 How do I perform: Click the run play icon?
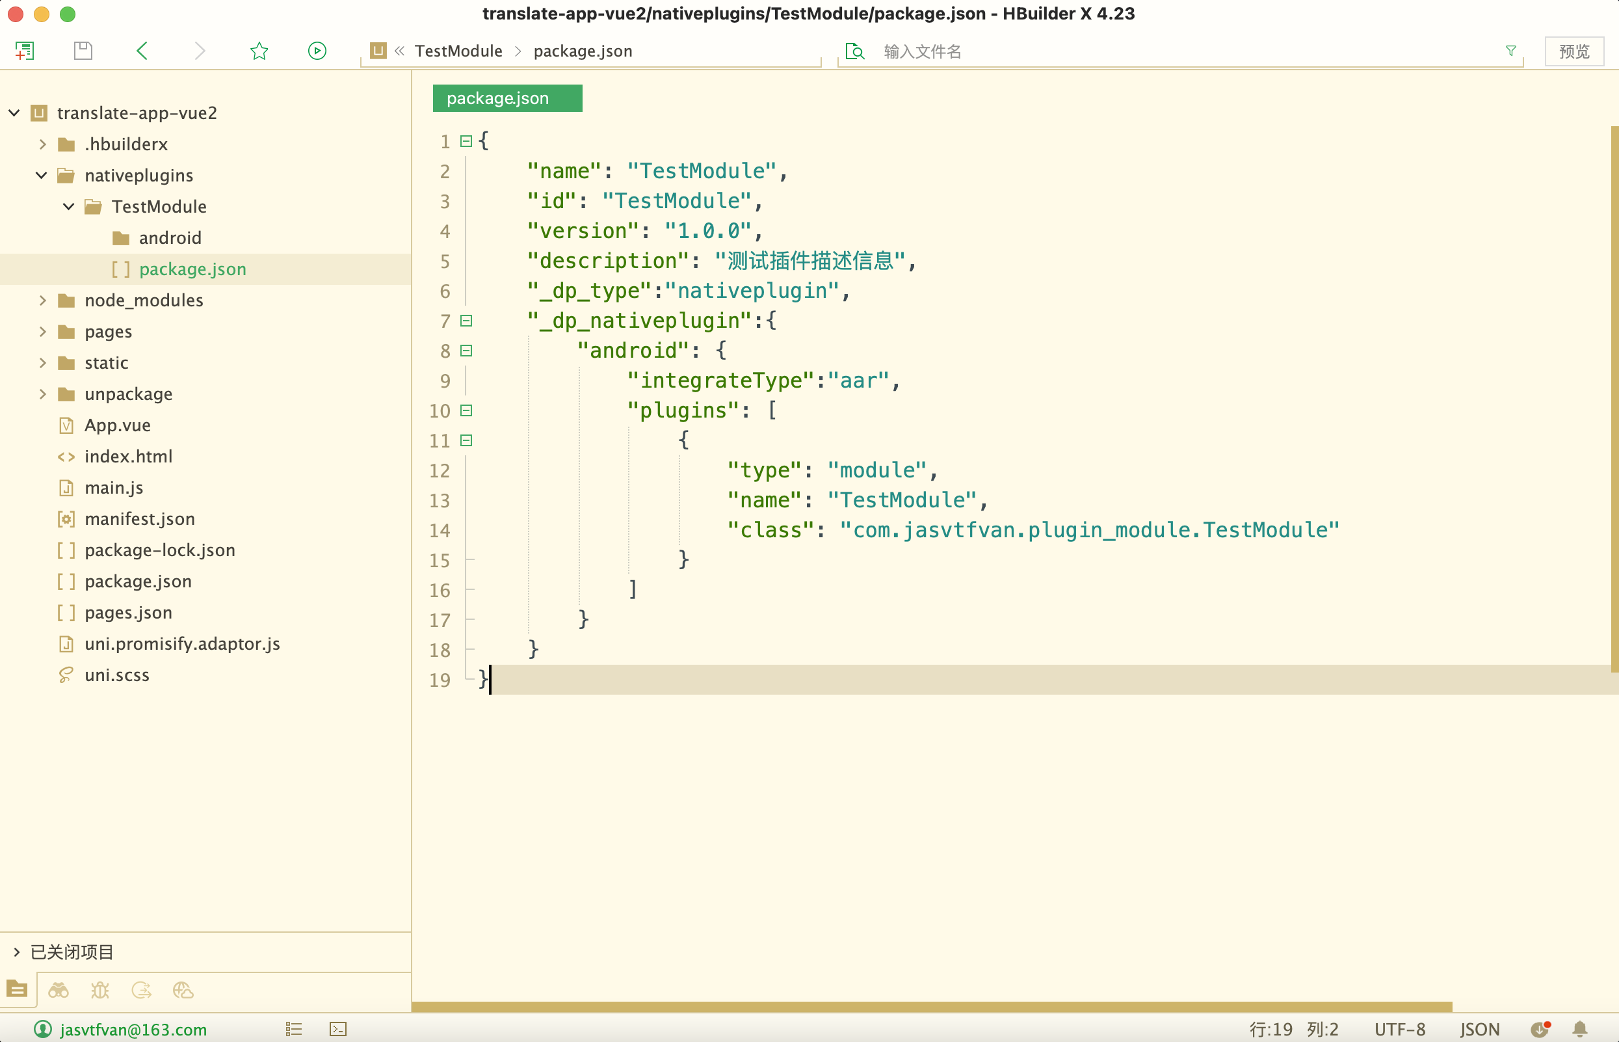[x=317, y=51]
